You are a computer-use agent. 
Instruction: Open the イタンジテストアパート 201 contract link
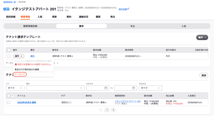coord(128,101)
